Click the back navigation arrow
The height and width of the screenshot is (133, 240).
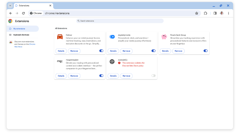(11, 13)
